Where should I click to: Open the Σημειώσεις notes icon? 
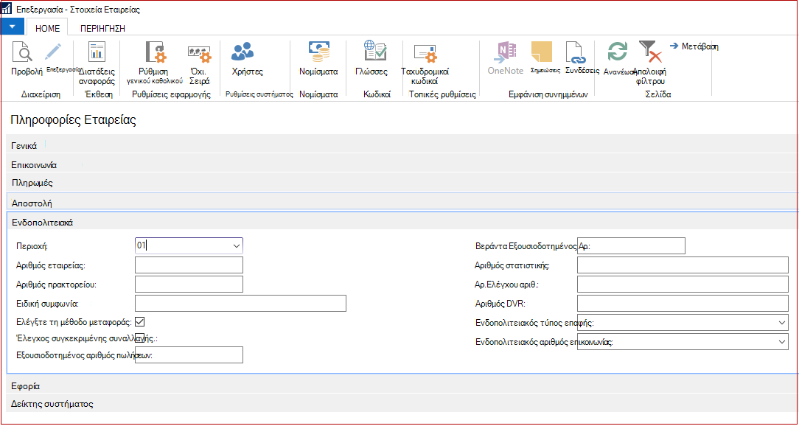(x=542, y=52)
